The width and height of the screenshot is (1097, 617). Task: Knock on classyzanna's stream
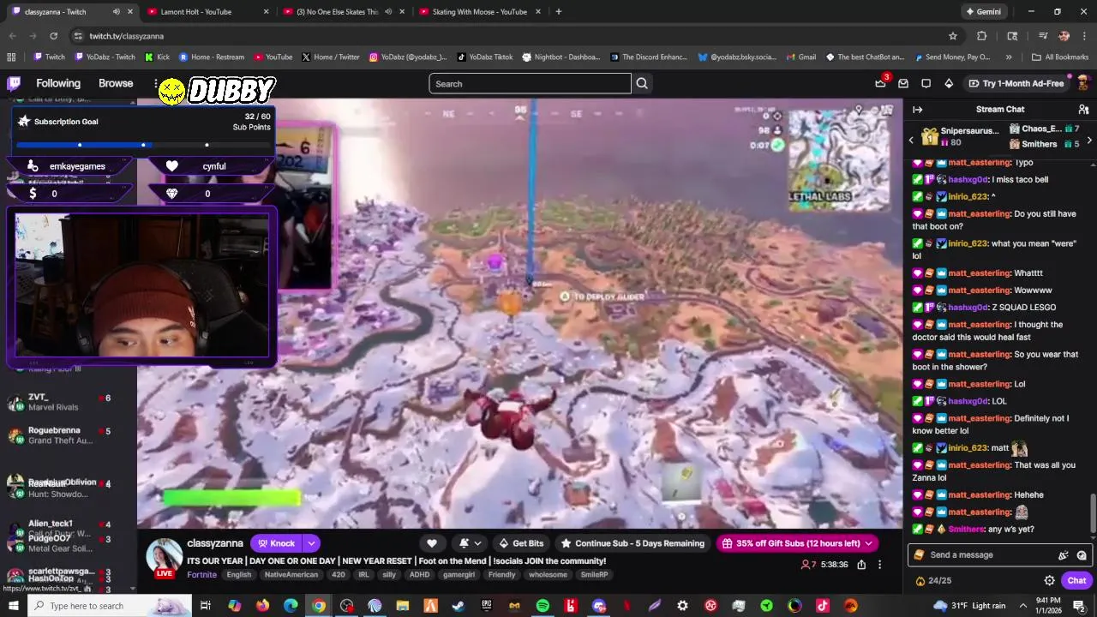[276, 543]
